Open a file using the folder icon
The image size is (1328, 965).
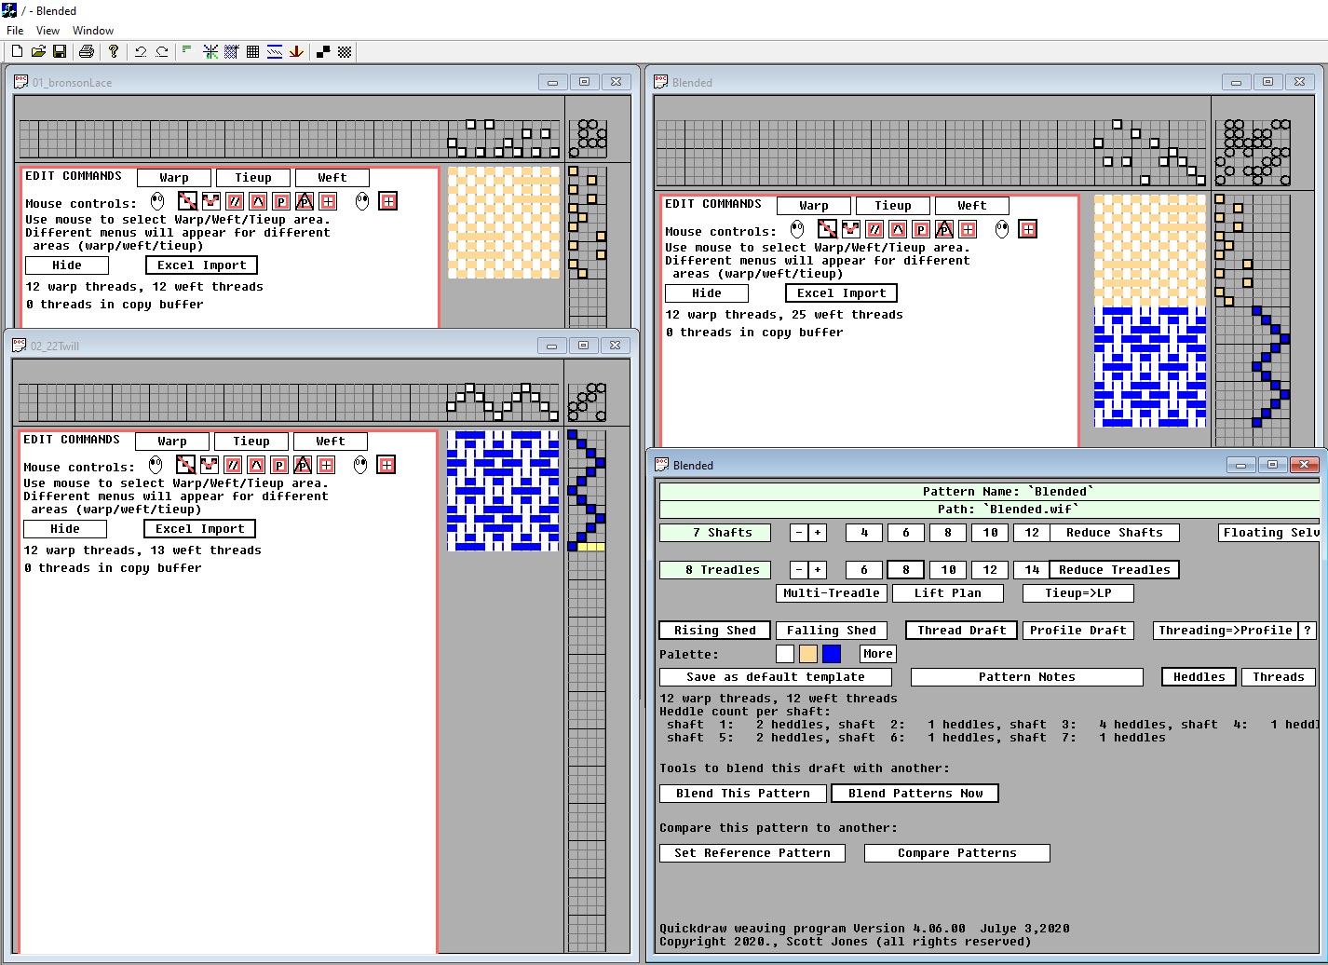click(38, 52)
